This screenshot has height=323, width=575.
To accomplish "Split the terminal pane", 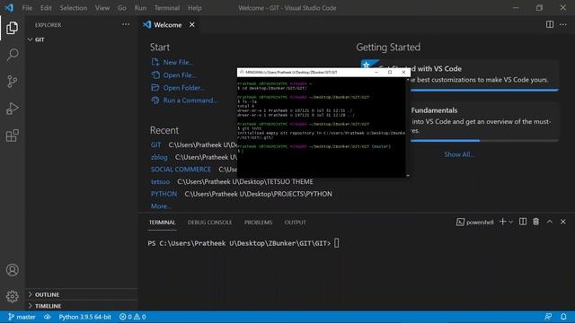I will click(523, 222).
